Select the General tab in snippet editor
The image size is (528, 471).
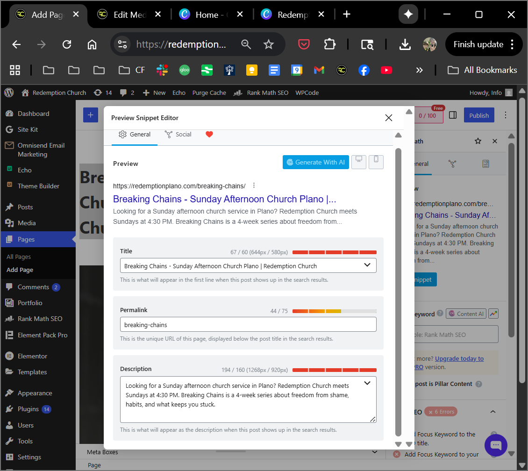tap(135, 135)
